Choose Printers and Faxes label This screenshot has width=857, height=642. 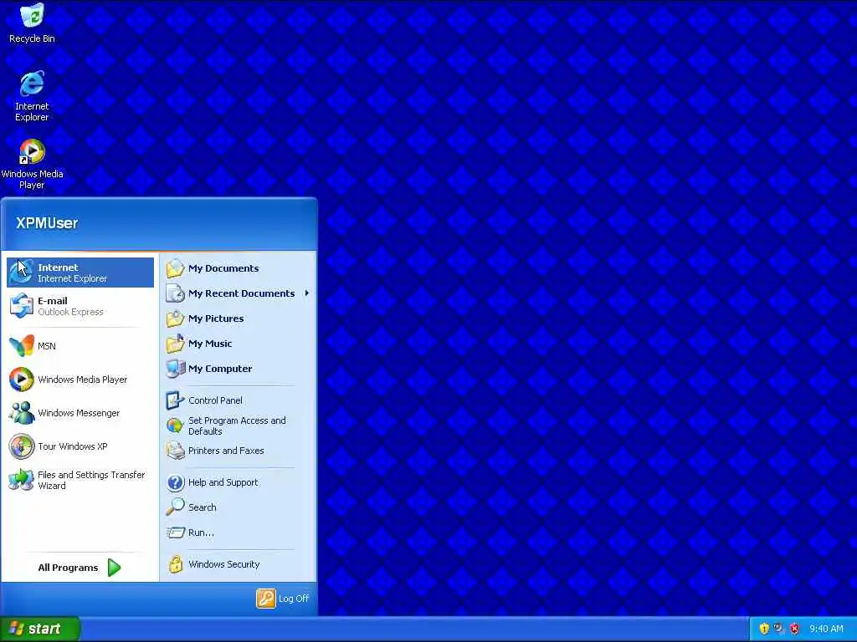point(226,451)
